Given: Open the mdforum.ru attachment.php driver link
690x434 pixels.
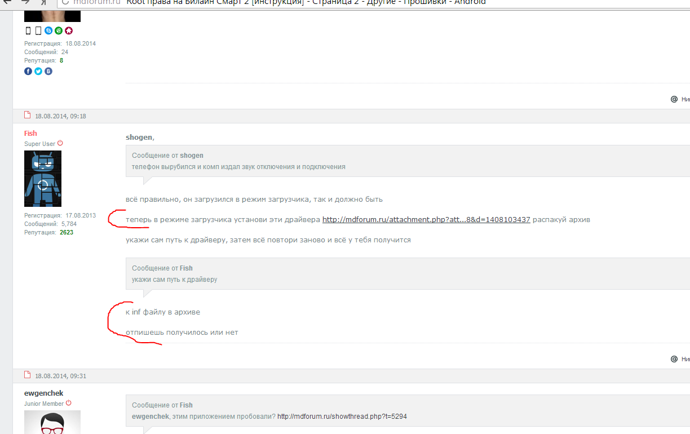Looking at the screenshot, I should point(426,219).
